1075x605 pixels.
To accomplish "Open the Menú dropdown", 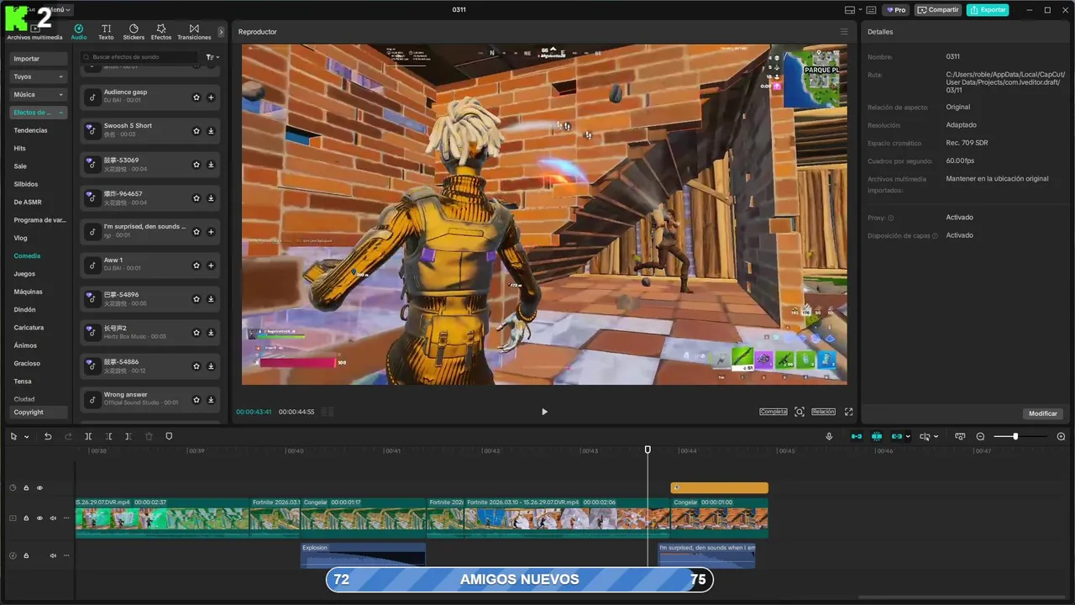I will (59, 10).
